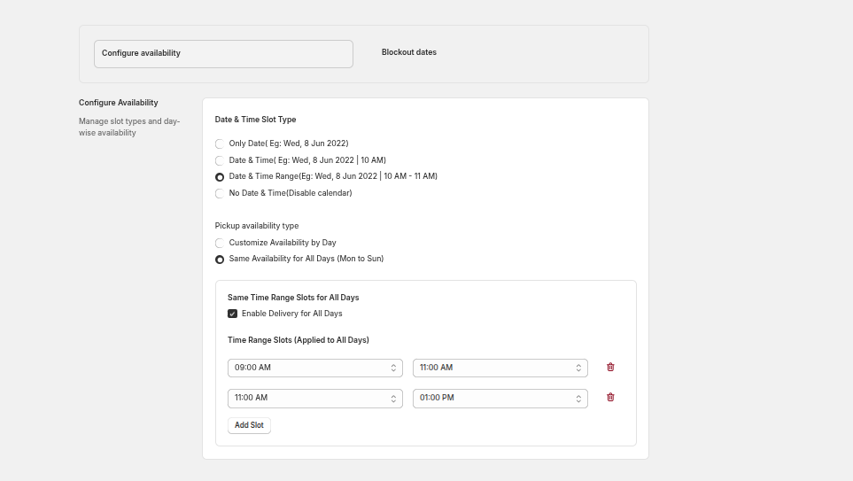The image size is (853, 481).
Task: Delete the 11:00 AM to 01:00 PM slot
Action: click(x=610, y=397)
